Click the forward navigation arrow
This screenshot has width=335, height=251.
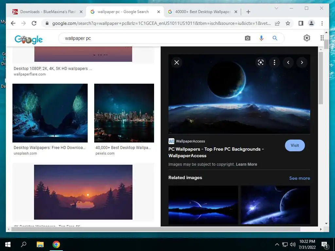pos(24,23)
